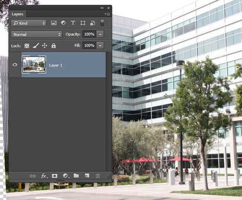Filter for smart objects icon

(92, 23)
